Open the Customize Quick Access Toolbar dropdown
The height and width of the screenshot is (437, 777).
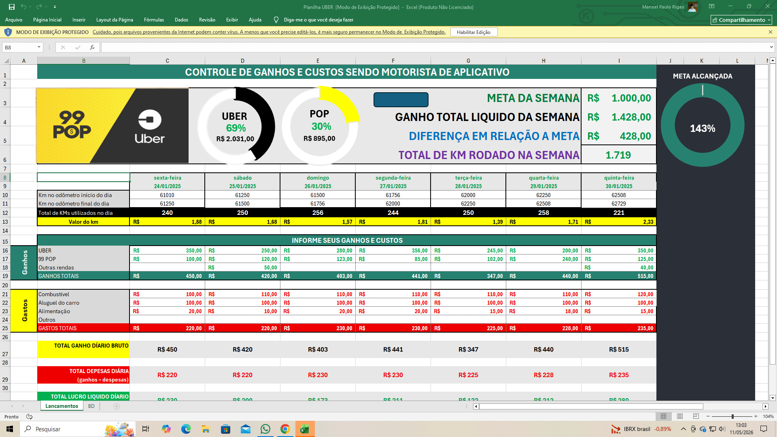click(x=55, y=7)
